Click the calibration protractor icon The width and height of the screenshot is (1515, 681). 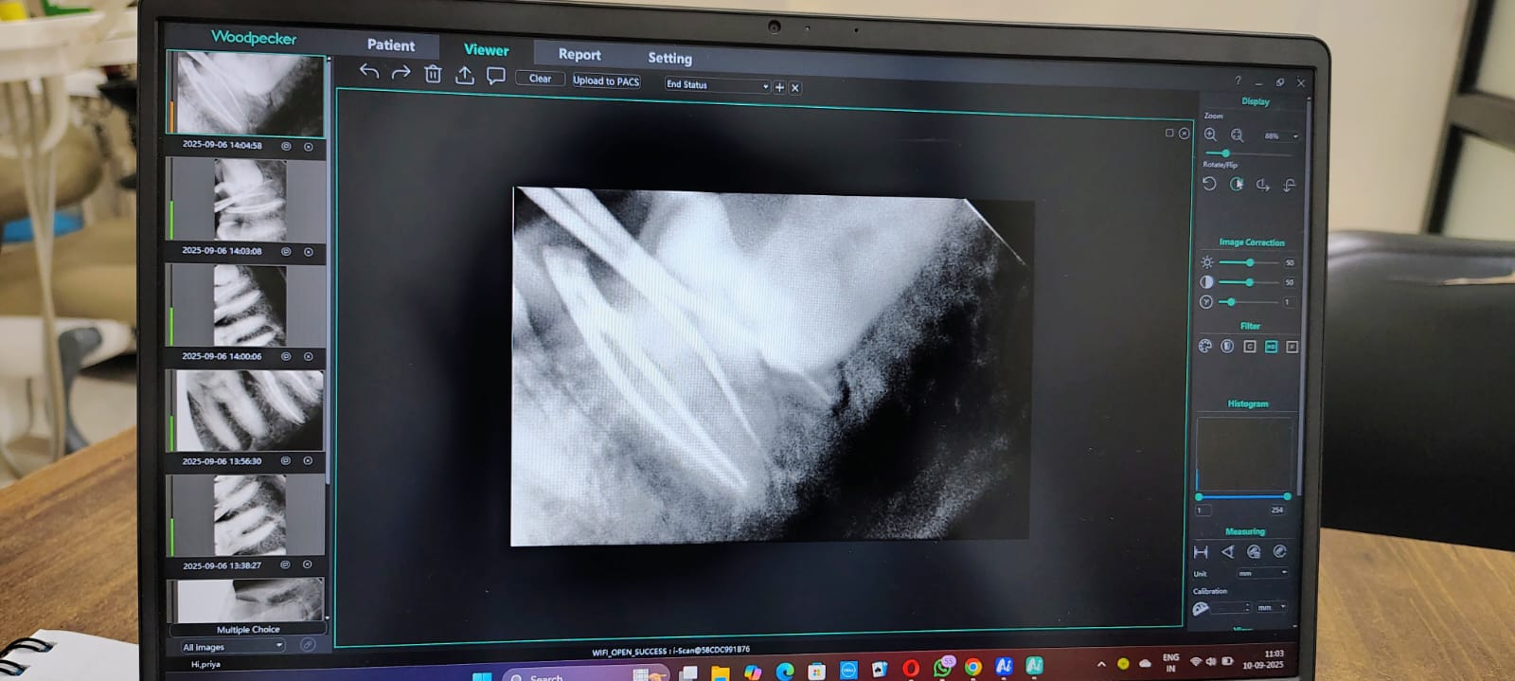[1201, 608]
